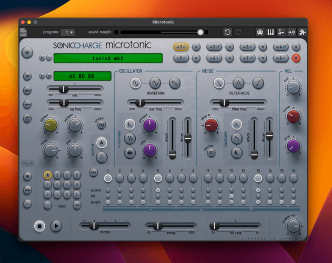Choose the triangle oscillator waveform
332x263 pixels.
pos(155,83)
